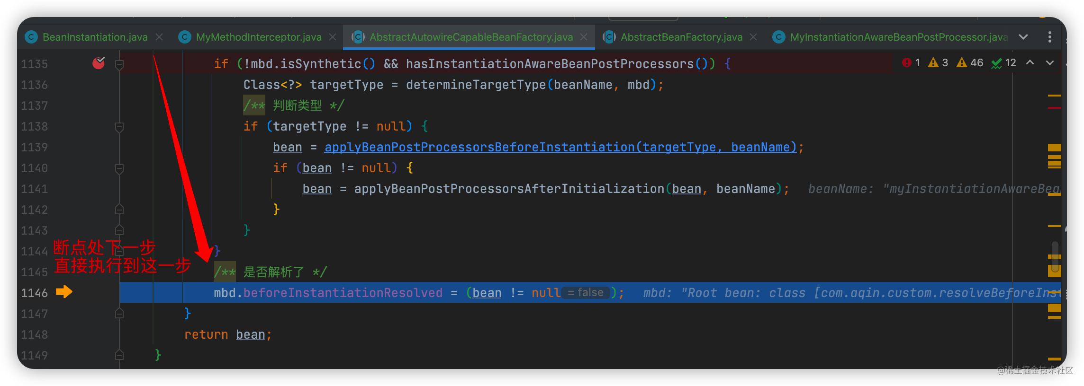Show the 3 warnings indicator

pos(938,62)
